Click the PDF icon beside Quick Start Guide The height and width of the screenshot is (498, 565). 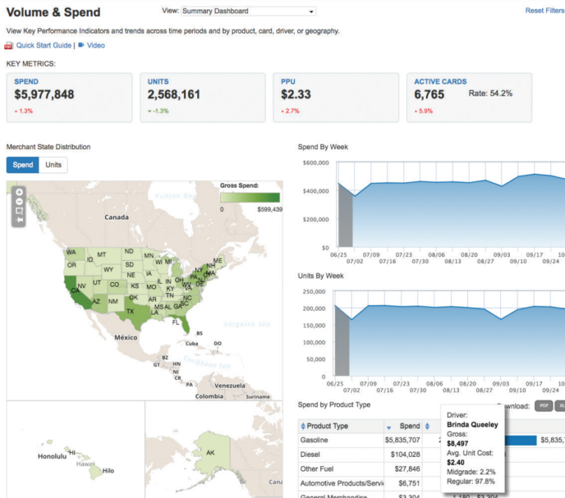[x=10, y=46]
